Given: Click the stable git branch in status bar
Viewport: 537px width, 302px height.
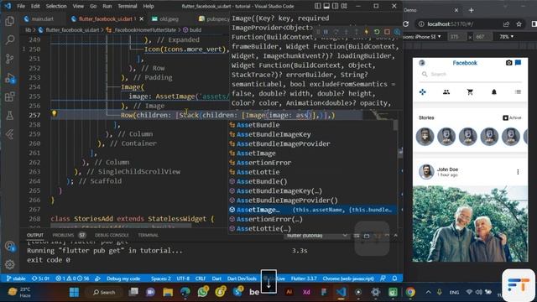Looking at the screenshot, I should 16,279.
